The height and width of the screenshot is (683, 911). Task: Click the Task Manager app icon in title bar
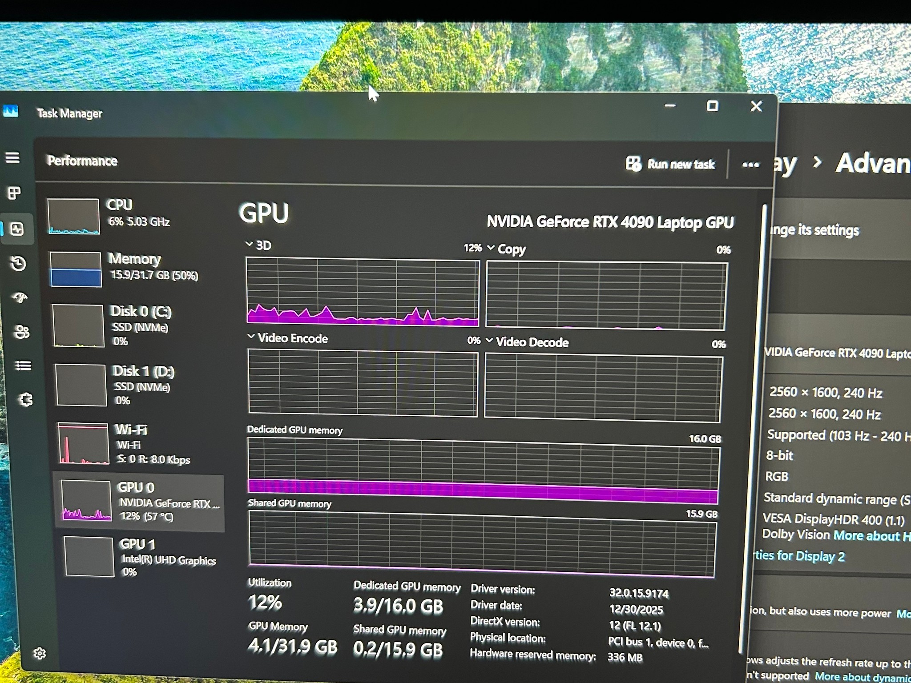point(11,111)
